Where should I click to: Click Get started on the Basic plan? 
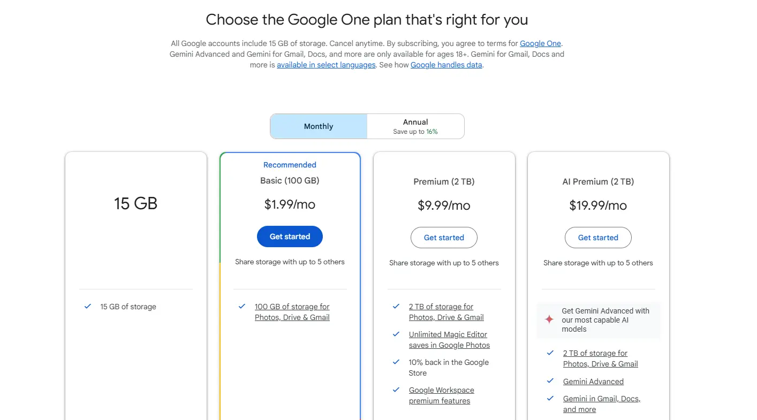point(290,236)
